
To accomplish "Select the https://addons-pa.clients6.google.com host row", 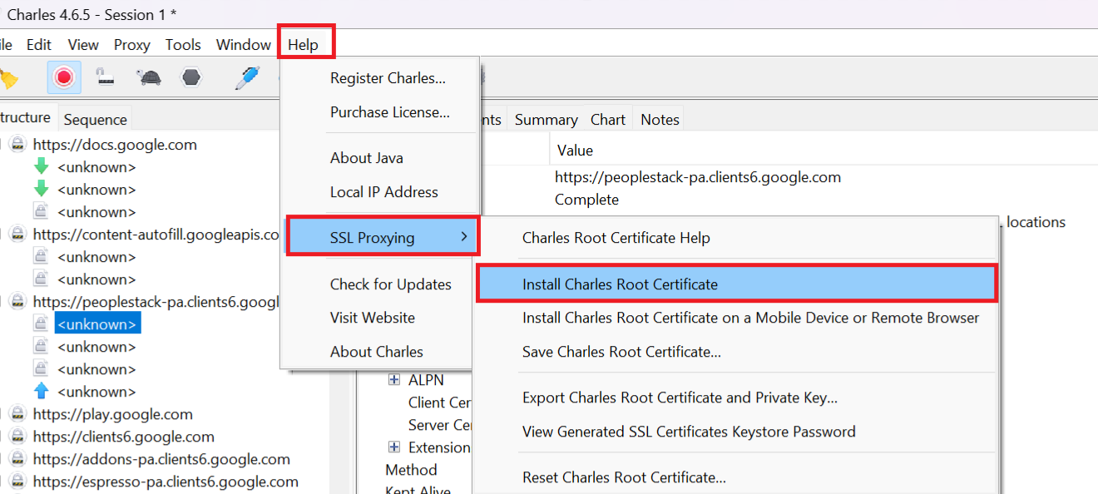I will coord(161,459).
